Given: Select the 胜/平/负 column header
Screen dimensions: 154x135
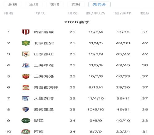Looking at the screenshot, I should [95, 13].
